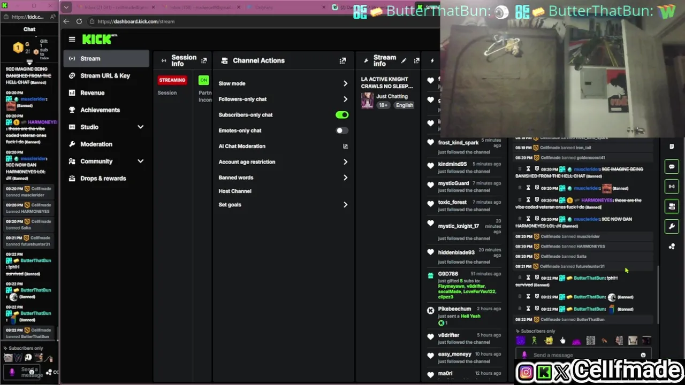This screenshot has width=685, height=385.
Task: Enable Emotes-only chat toggle
Action: (x=342, y=130)
